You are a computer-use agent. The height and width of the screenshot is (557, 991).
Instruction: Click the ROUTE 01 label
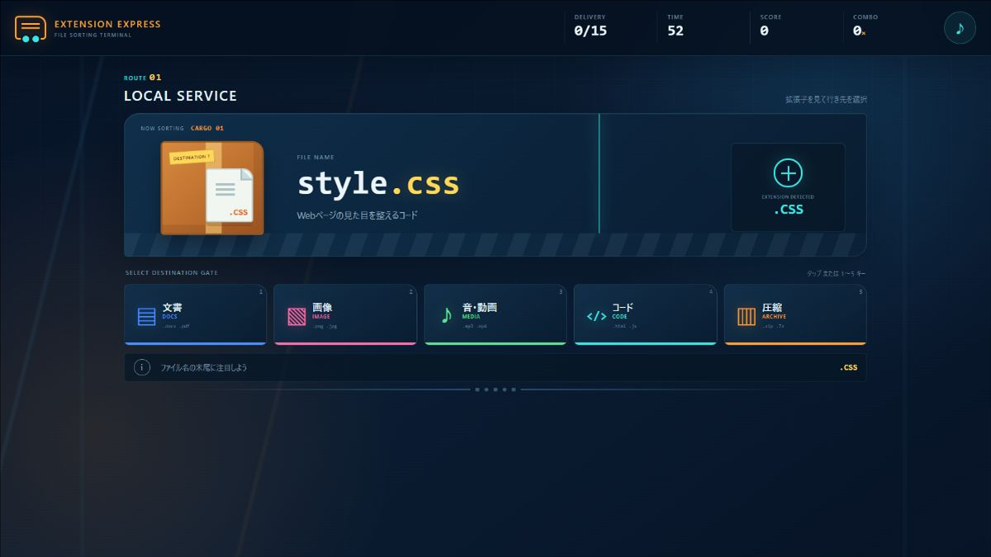coord(143,78)
